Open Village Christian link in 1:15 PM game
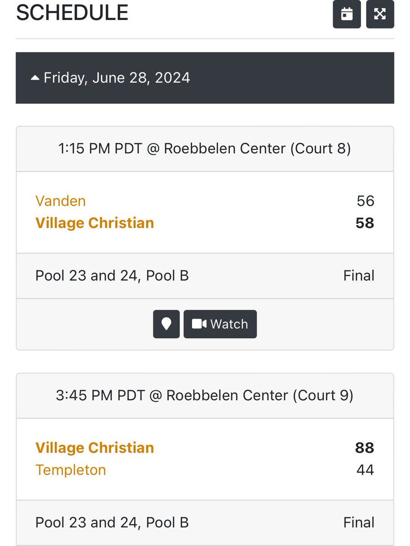The image size is (410, 546). click(x=95, y=223)
